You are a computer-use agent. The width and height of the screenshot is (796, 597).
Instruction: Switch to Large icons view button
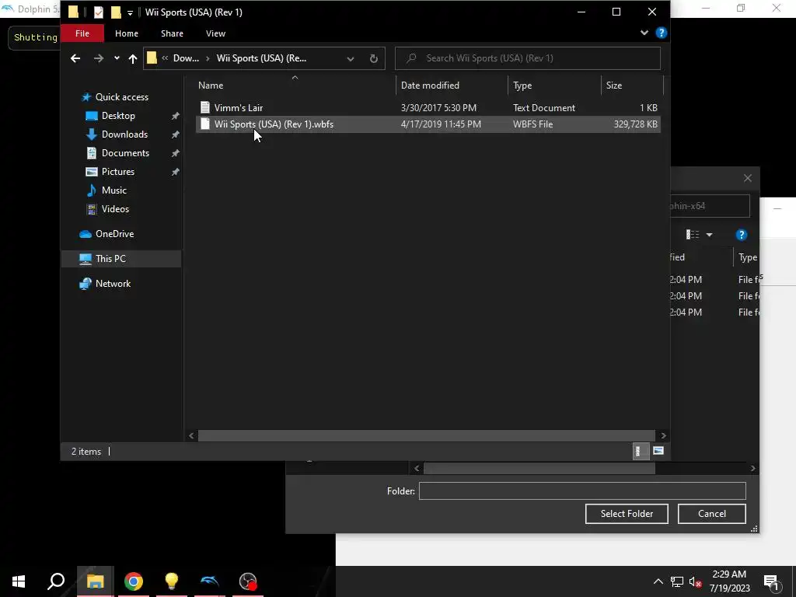[658, 451]
